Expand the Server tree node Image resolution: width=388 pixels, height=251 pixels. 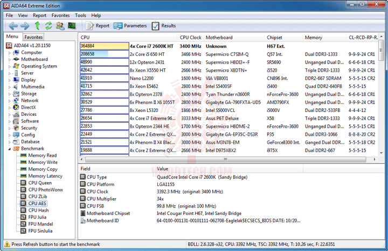(9, 73)
